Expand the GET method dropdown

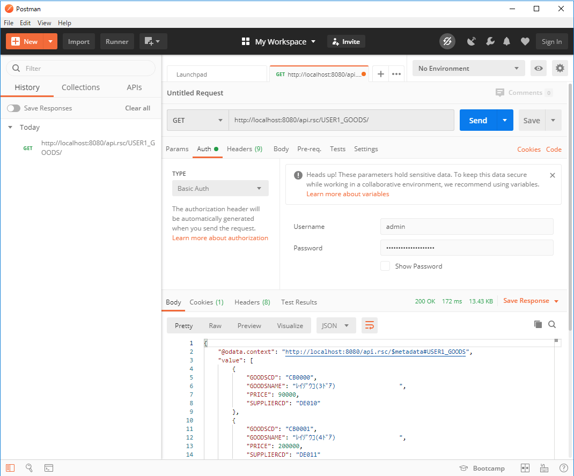click(x=197, y=120)
